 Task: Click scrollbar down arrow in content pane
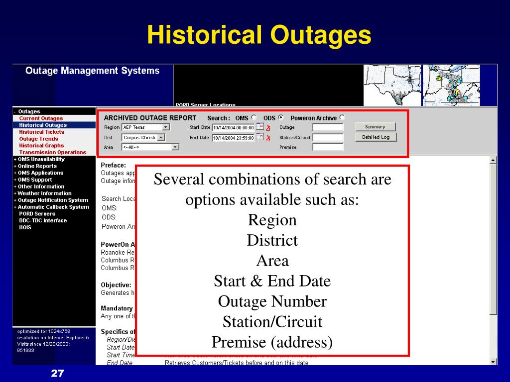tap(493, 362)
